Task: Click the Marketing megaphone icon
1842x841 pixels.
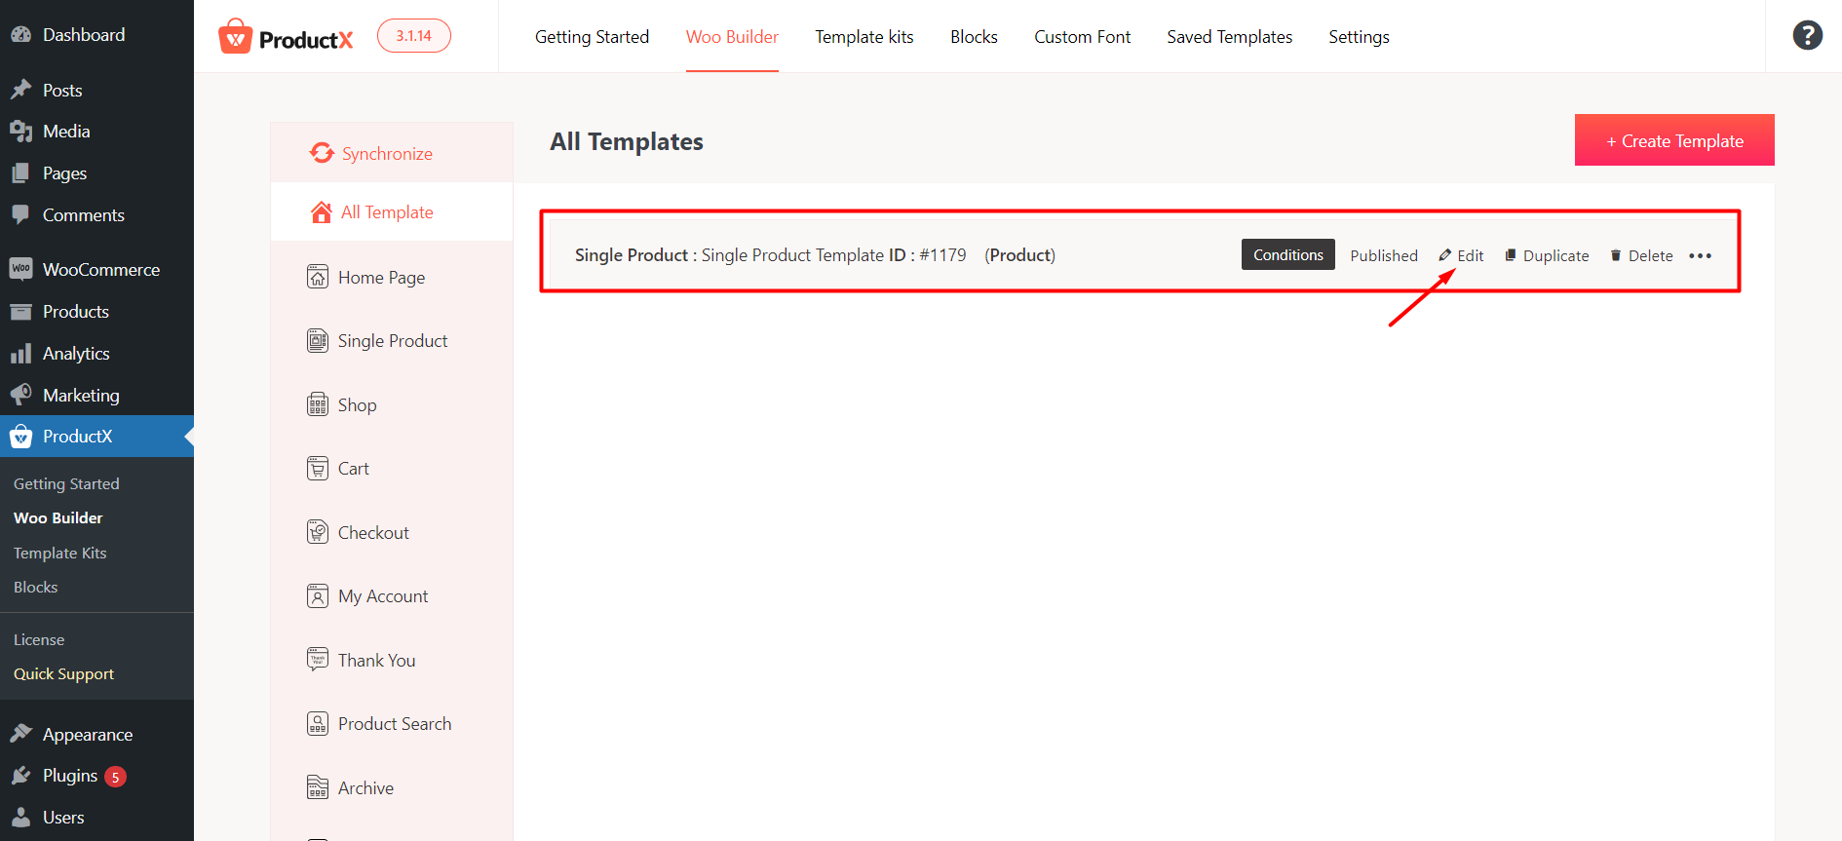Action: click(x=21, y=395)
